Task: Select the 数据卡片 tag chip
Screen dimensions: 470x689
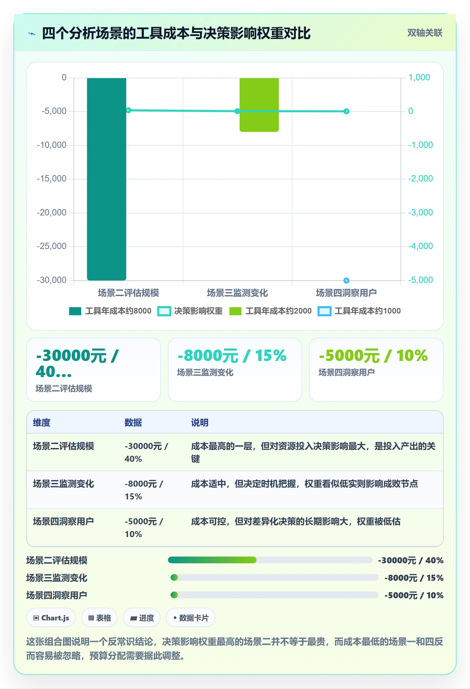Action: pyautogui.click(x=191, y=618)
